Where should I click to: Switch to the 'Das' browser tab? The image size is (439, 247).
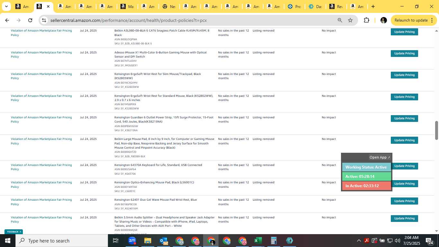click(x=315, y=6)
